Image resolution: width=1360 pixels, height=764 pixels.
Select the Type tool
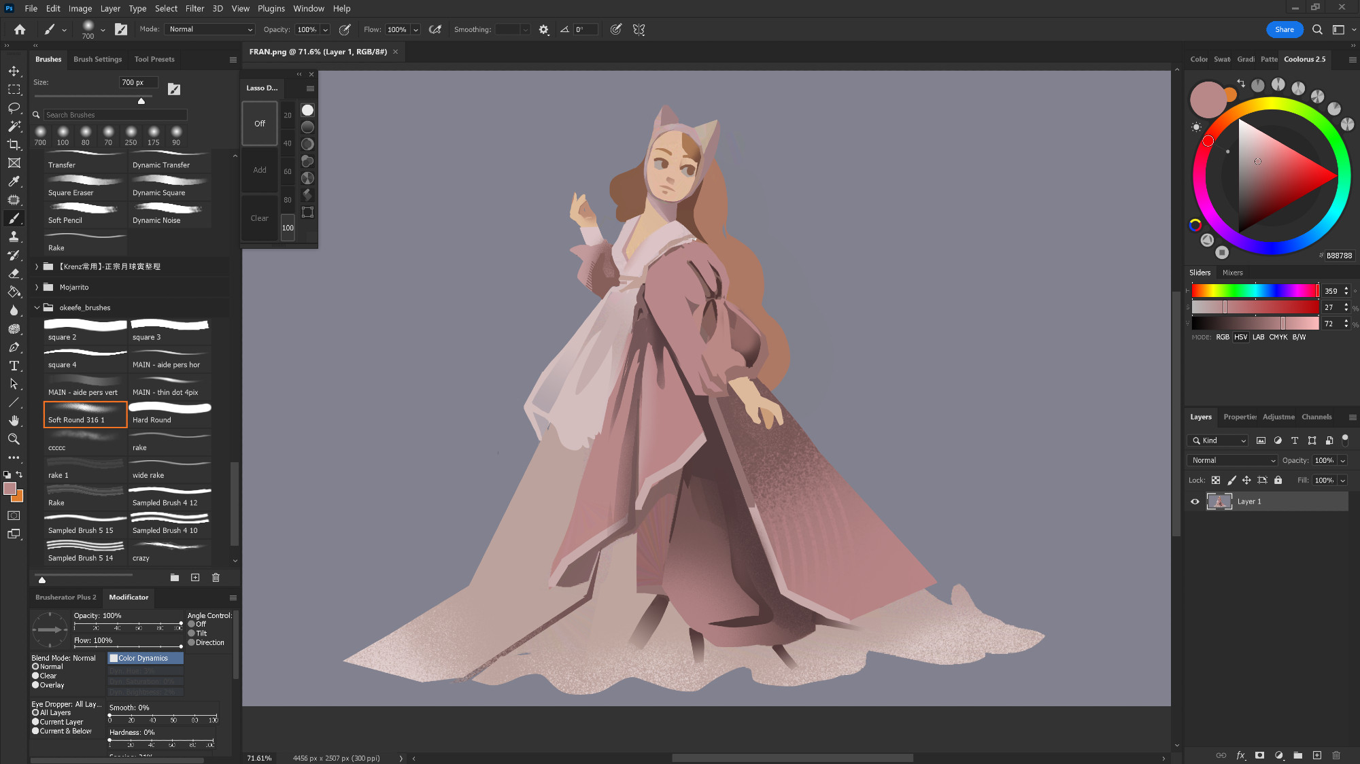point(14,365)
